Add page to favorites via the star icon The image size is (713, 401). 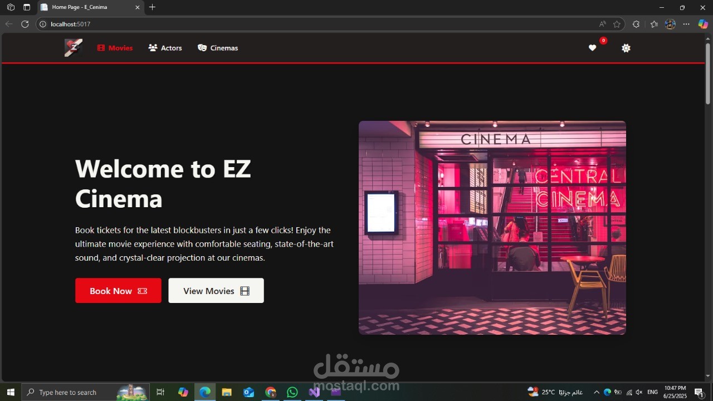point(617,24)
